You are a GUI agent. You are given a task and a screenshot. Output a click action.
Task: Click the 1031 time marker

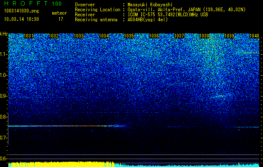pyautogui.click(x=28, y=36)
